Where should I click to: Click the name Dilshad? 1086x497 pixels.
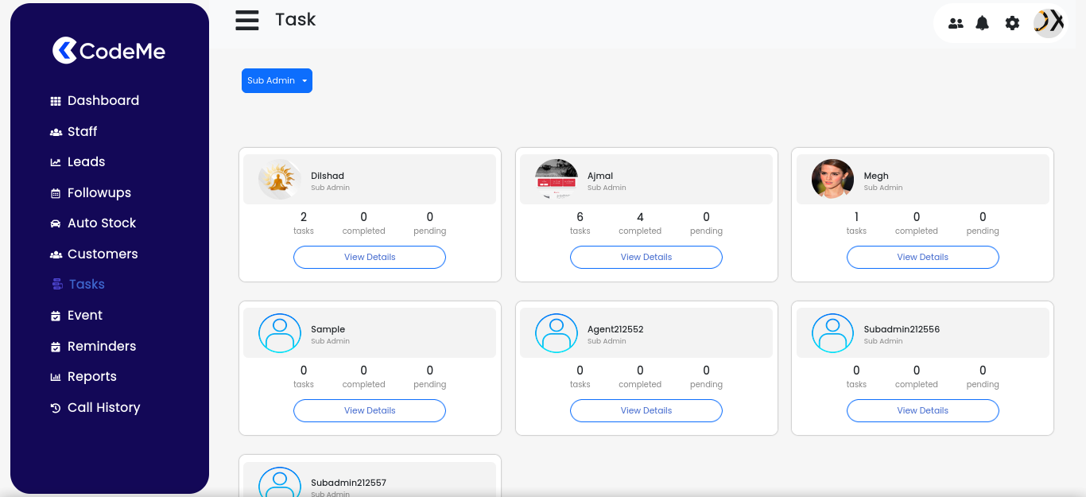tap(328, 176)
